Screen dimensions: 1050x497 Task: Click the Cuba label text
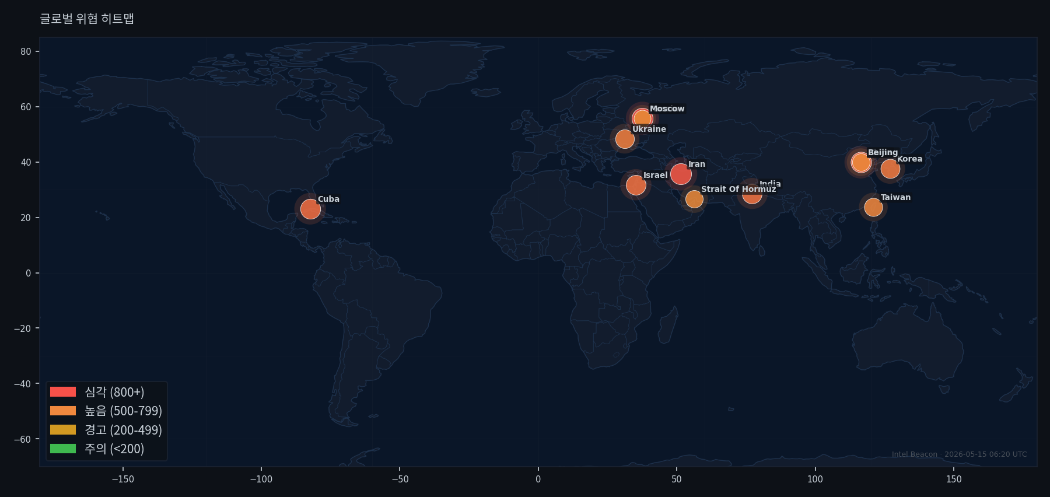click(x=328, y=199)
